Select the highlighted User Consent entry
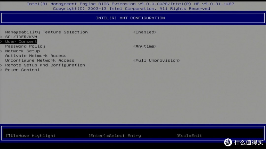Image resolution: width=266 pixels, height=149 pixels. [x=21, y=42]
